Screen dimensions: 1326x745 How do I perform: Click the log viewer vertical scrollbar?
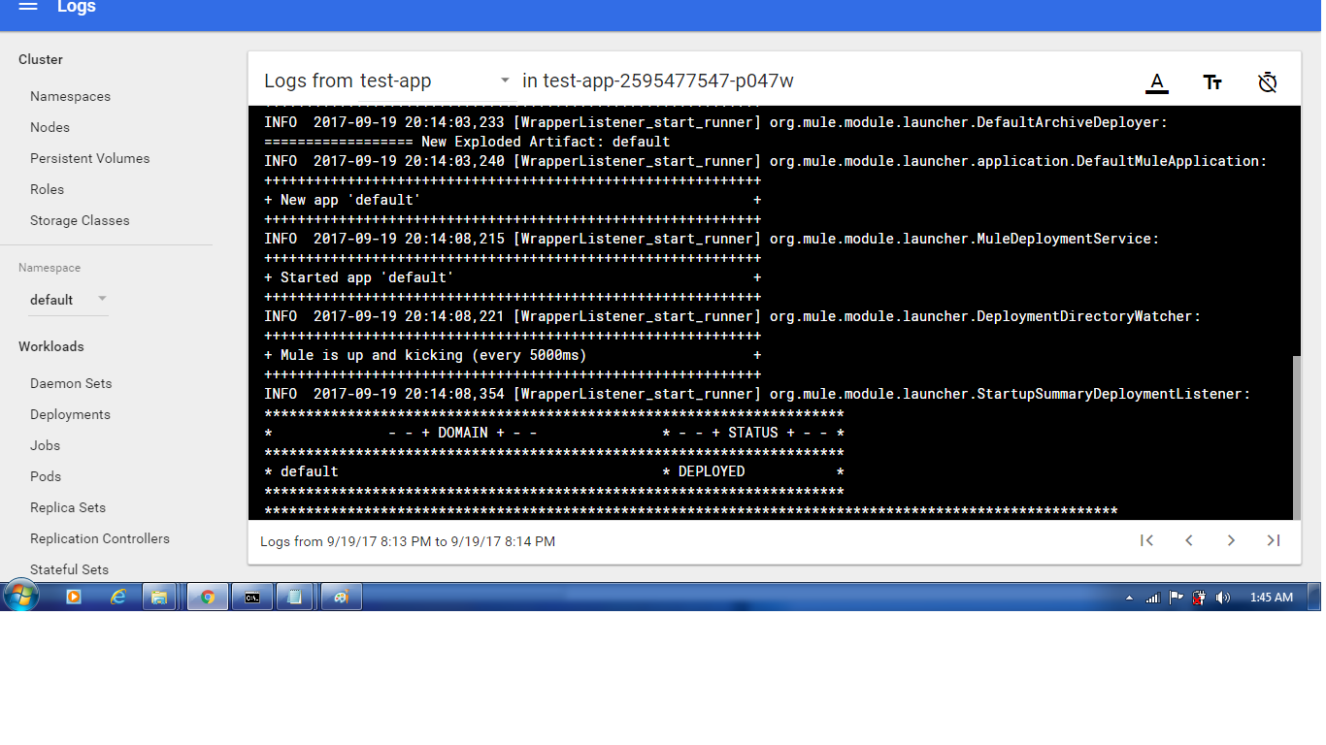point(1296,437)
